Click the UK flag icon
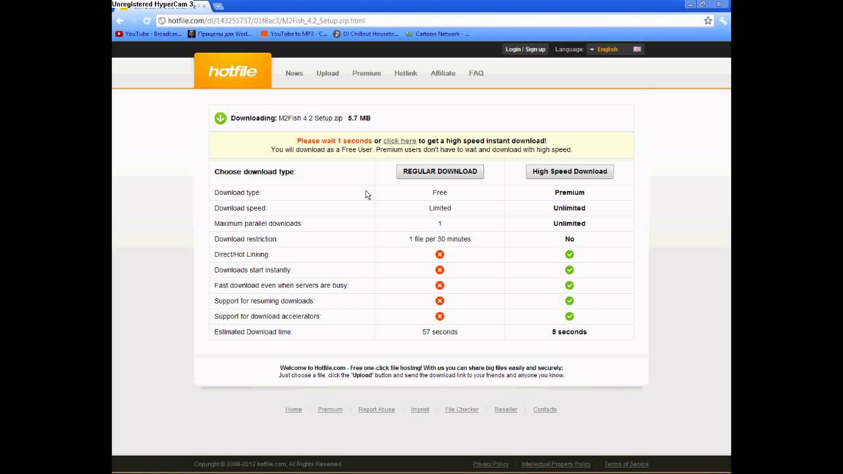Image resolution: width=843 pixels, height=474 pixels. (x=637, y=49)
